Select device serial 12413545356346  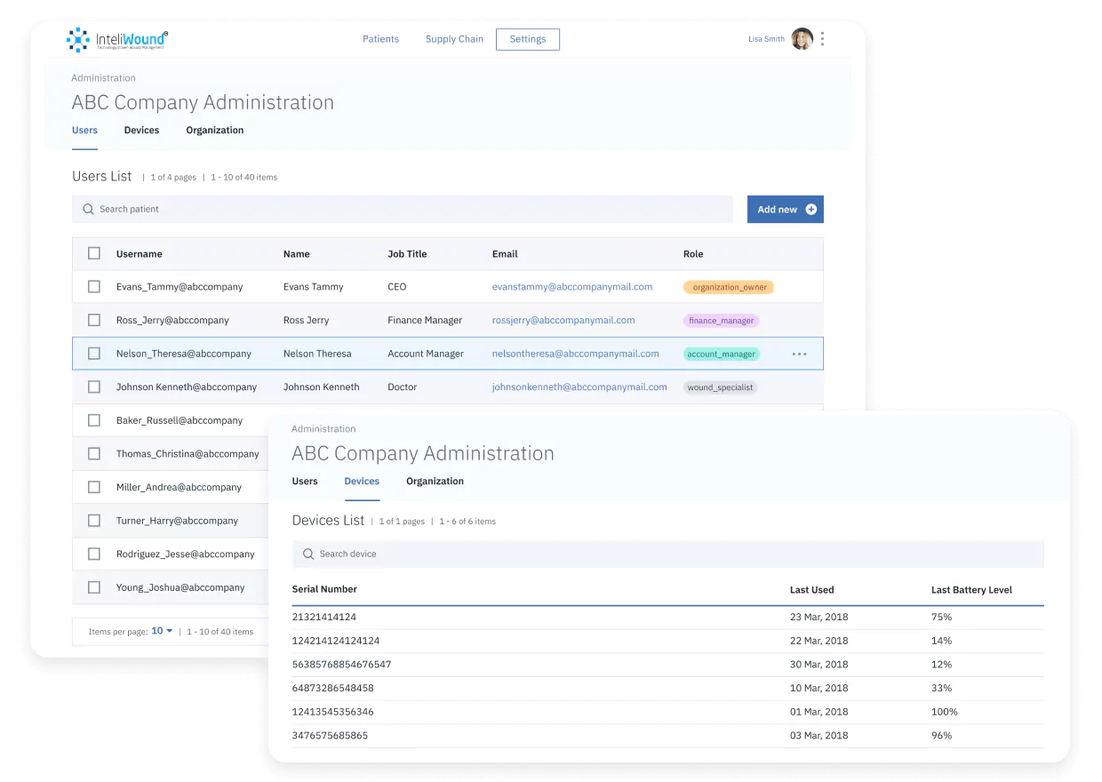tap(333, 712)
